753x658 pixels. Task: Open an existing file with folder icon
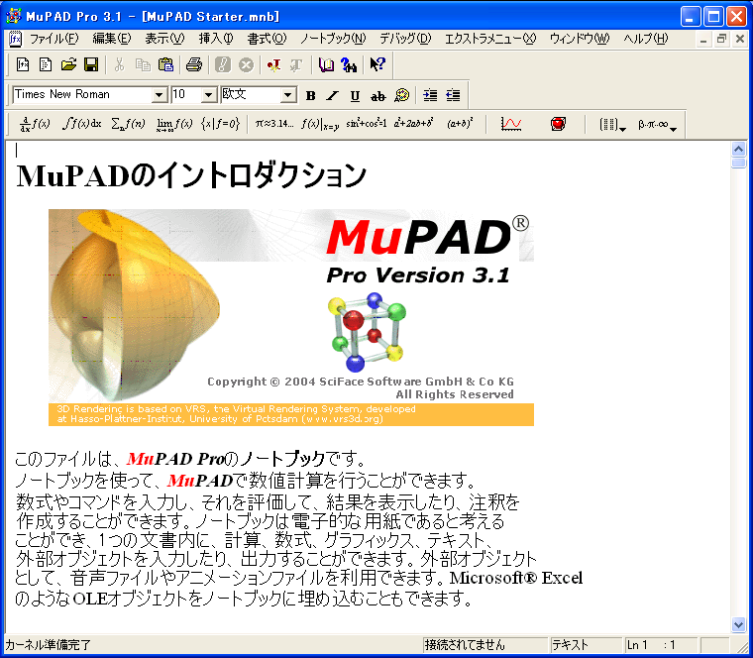(68, 64)
